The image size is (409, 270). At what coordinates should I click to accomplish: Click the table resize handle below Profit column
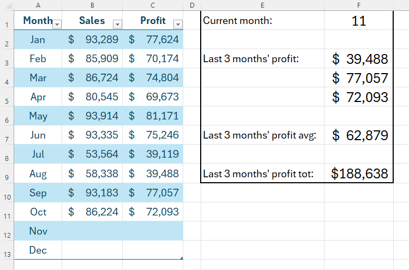pyautogui.click(x=182, y=259)
